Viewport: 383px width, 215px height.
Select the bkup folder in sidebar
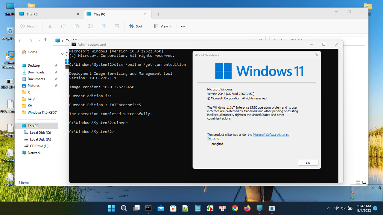pos(31,99)
